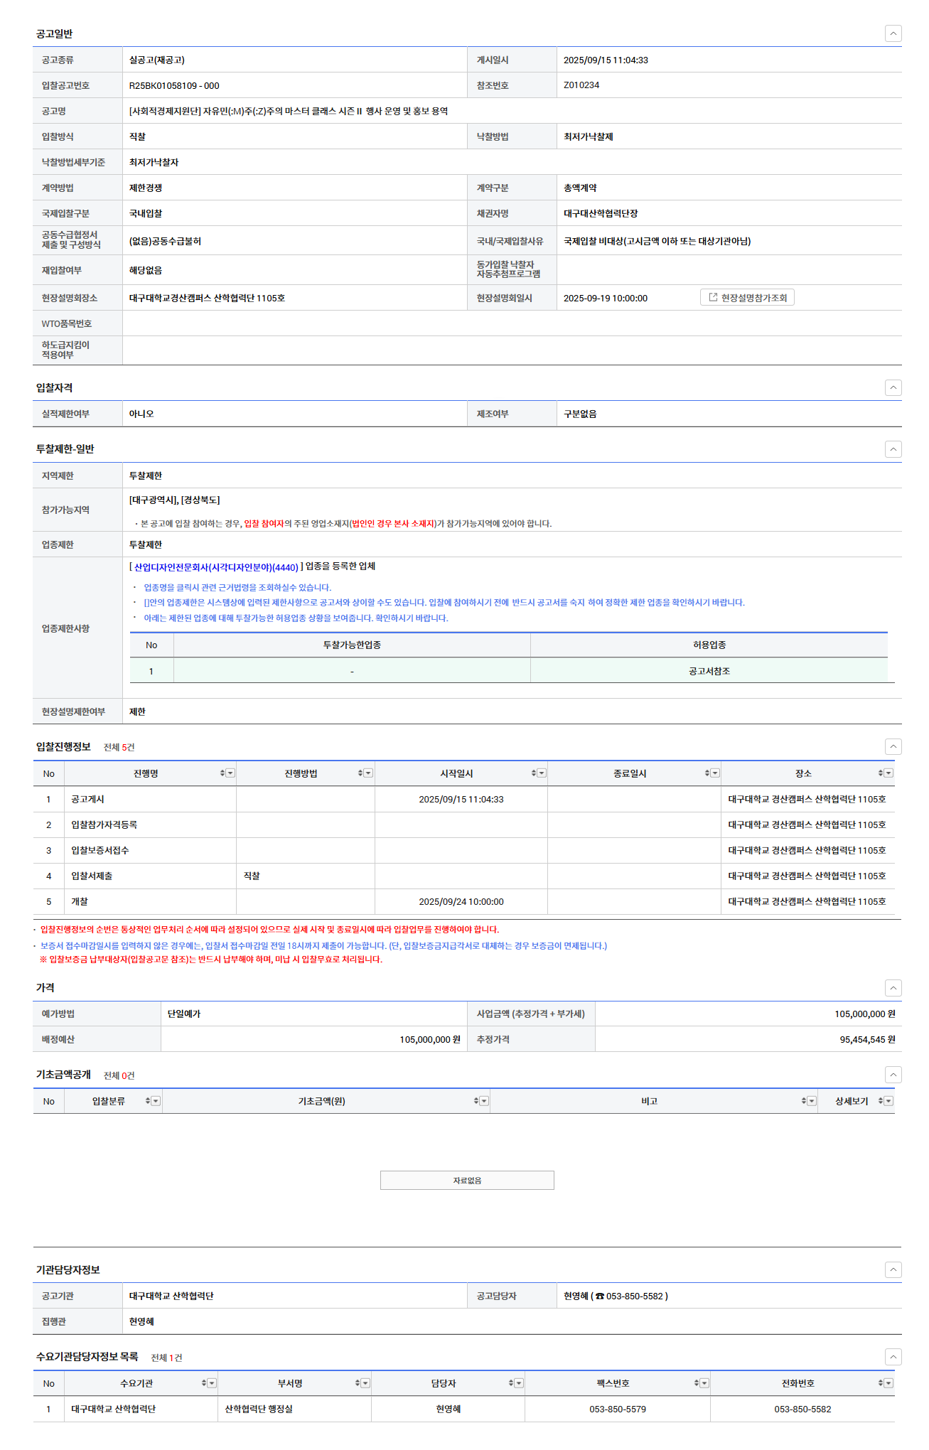This screenshot has height=1450, width=929.
Task: Collapse the 가격 section
Action: click(893, 988)
